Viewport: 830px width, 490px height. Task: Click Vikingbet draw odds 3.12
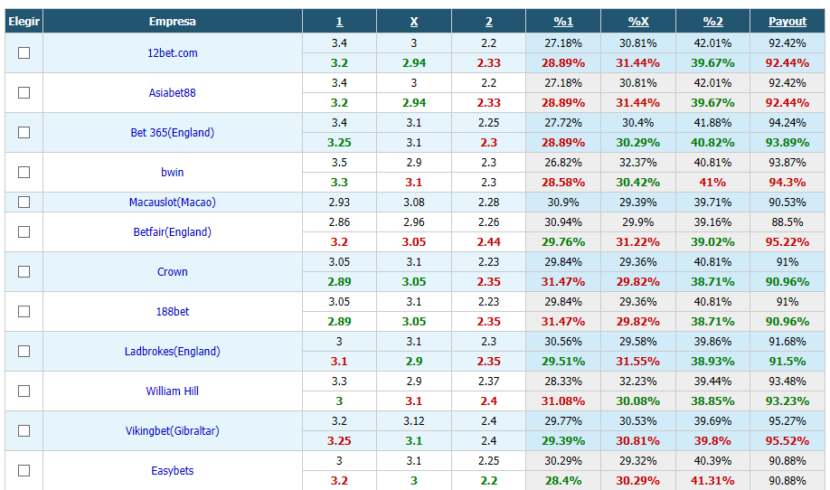[x=414, y=420]
